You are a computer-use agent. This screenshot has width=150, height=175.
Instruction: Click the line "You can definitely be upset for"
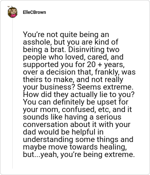coord(75,102)
